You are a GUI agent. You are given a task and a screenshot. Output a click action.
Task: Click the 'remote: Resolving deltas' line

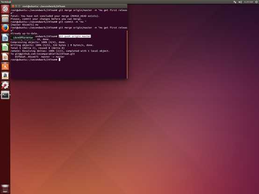click(x=60, y=51)
